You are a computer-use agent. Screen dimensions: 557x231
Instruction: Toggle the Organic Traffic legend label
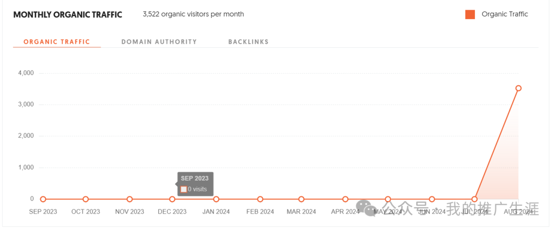pyautogui.click(x=505, y=14)
